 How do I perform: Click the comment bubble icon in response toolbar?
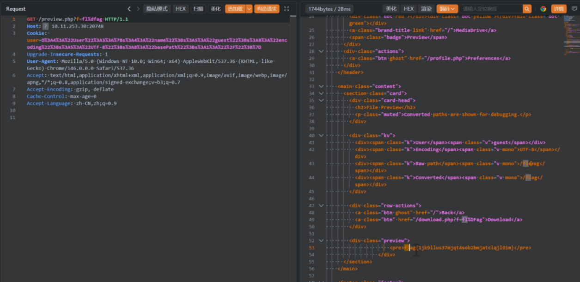click(574, 9)
